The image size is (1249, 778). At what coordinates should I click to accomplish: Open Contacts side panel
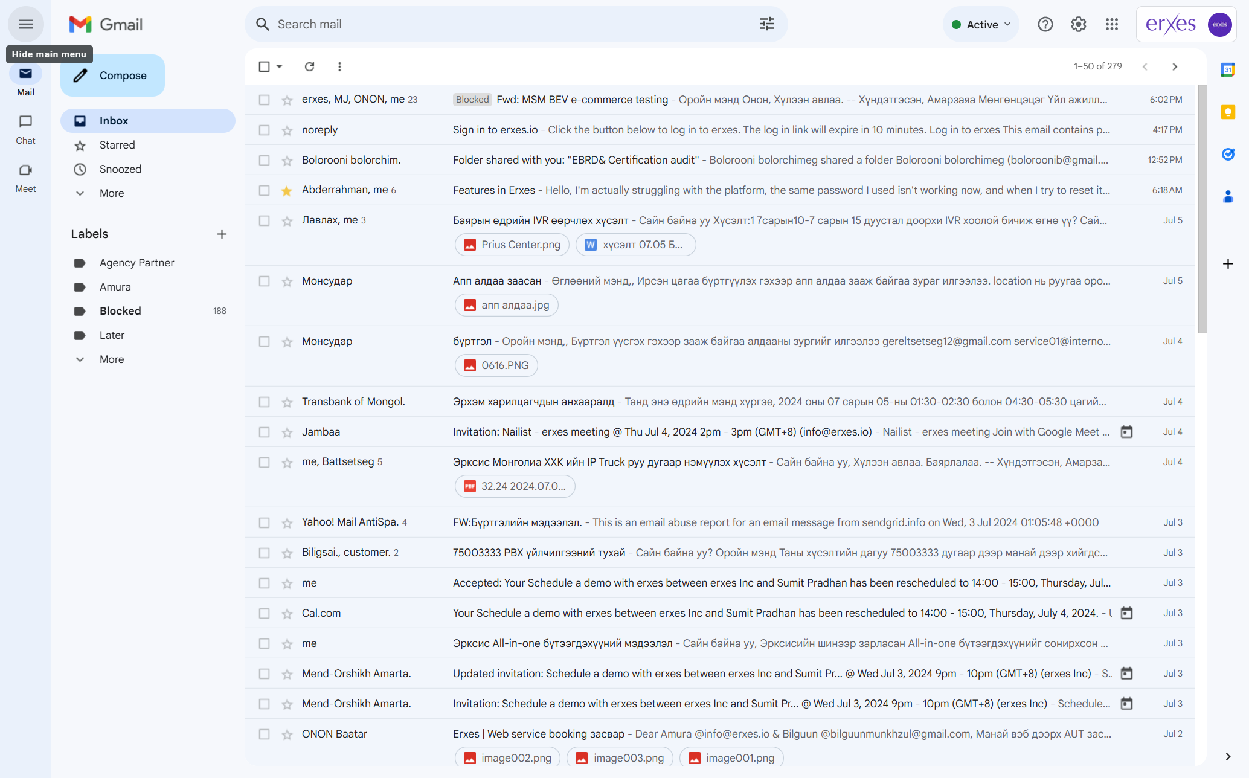point(1227,196)
